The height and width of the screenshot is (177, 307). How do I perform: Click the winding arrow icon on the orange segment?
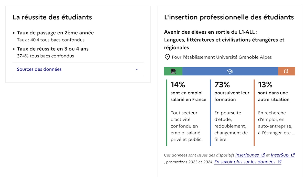click(286, 71)
